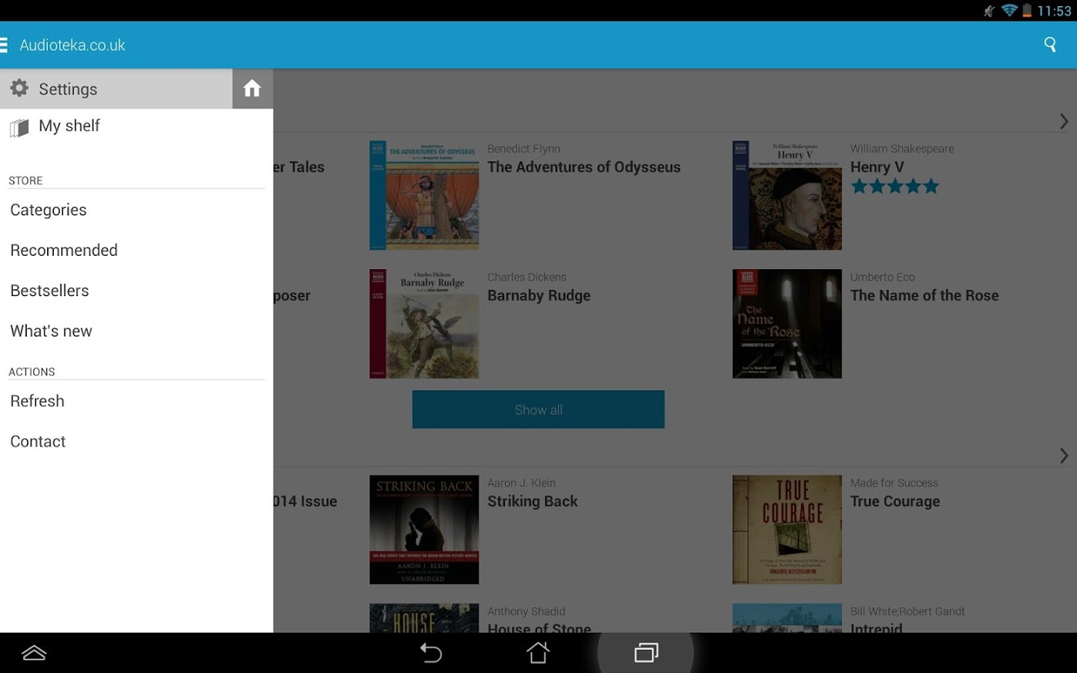
Task: Select Refresh action
Action: pos(137,402)
